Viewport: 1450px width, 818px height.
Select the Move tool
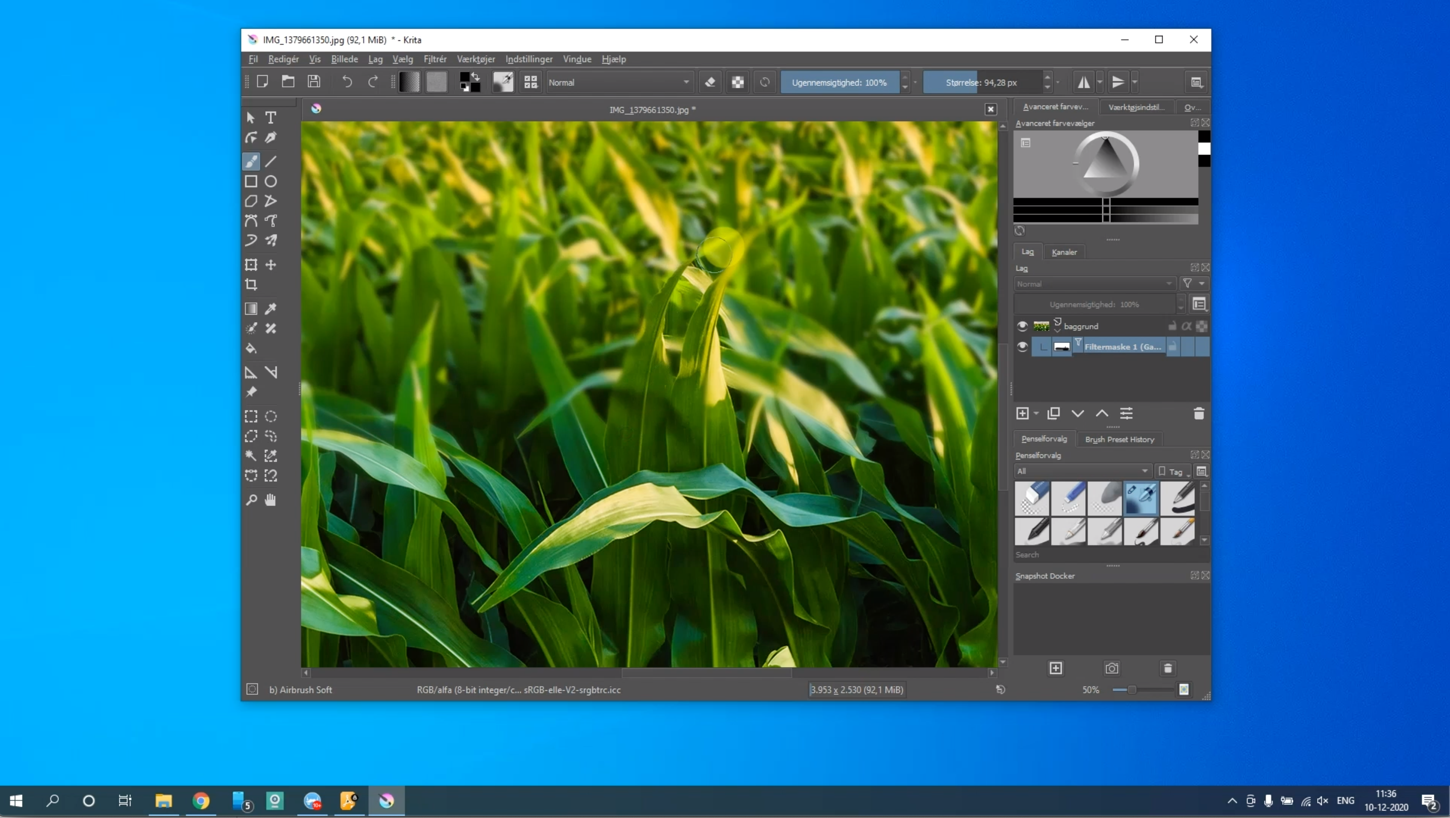click(271, 265)
